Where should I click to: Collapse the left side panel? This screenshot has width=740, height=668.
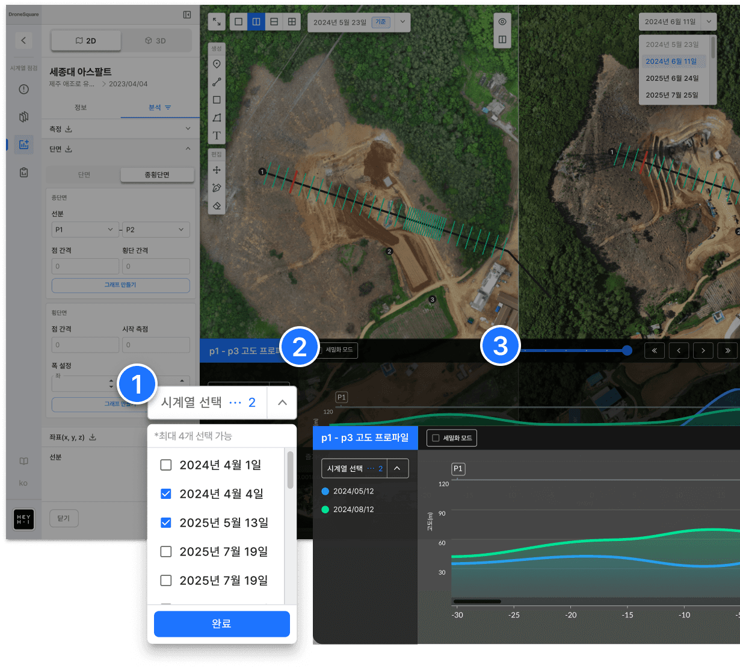point(187,14)
